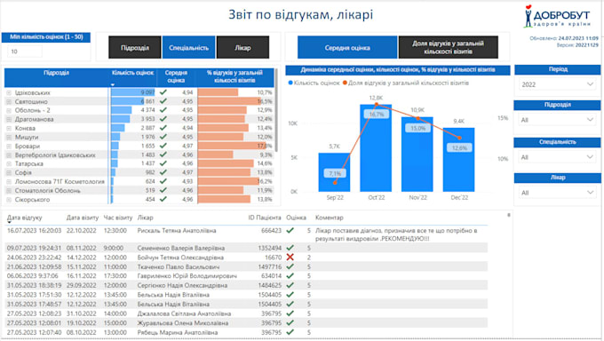Switch to the Середня оцінка view

[x=347, y=47]
